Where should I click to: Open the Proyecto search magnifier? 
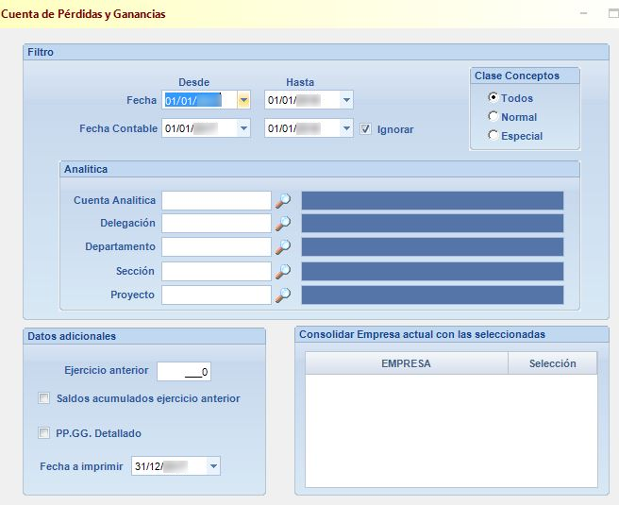283,295
